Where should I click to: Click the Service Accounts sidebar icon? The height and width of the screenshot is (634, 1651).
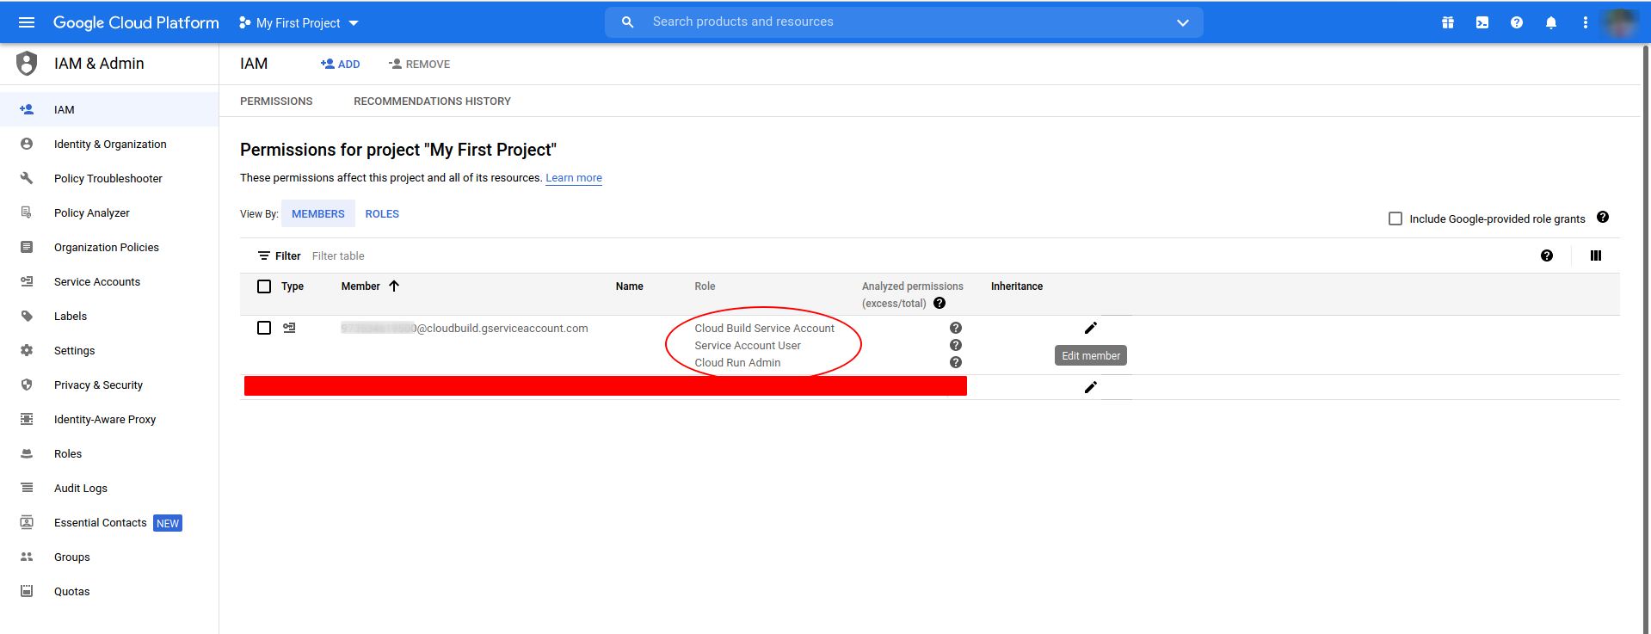coord(27,281)
